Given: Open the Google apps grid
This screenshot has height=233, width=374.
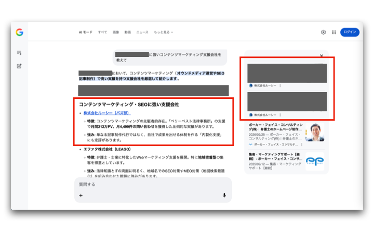Looking at the screenshot, I should pyautogui.click(x=333, y=32).
